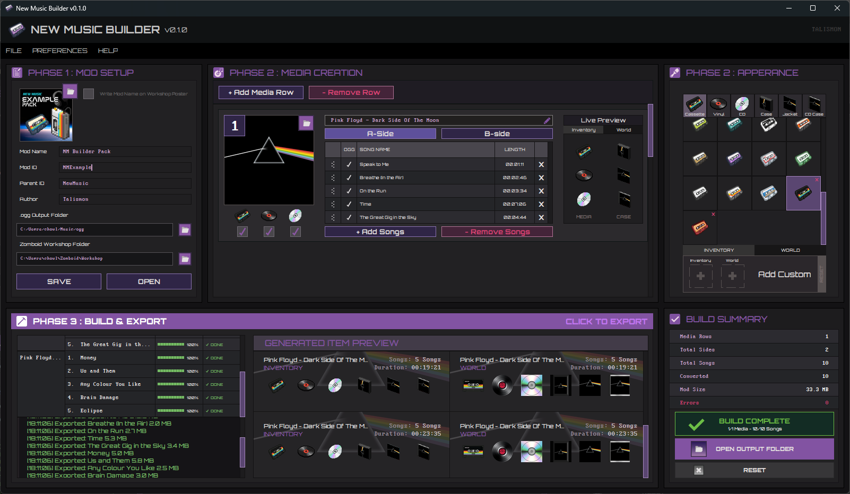Pick the blue cassette appearance
This screenshot has width=850, height=494.
769,193
